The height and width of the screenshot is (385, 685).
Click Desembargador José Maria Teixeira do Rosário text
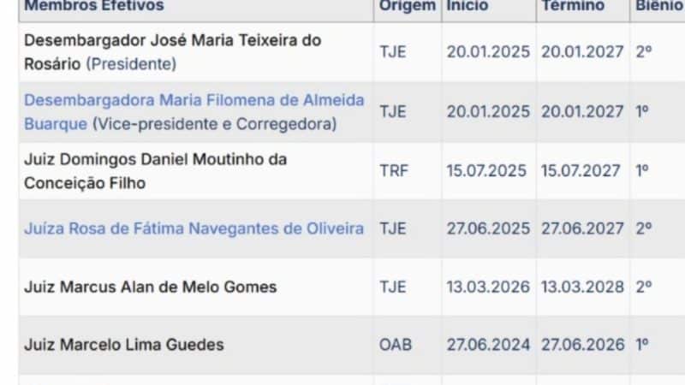[172, 40]
